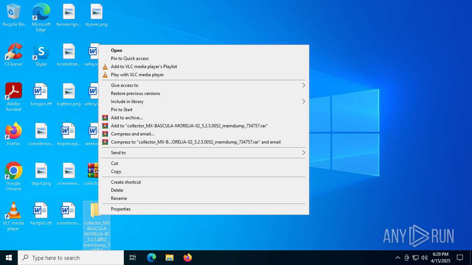Choose Open in the context menu
Screen dimensions: 472x265
click(x=204, y=50)
